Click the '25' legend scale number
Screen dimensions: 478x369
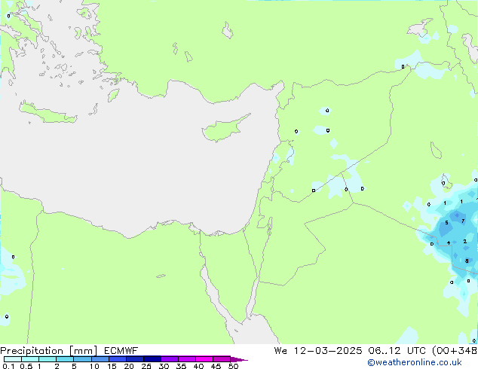point(146,366)
